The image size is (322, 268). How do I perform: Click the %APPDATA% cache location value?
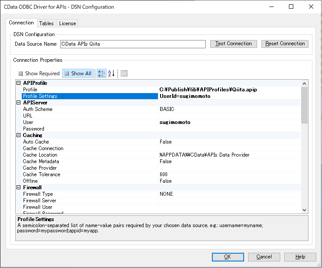[x=205, y=155]
